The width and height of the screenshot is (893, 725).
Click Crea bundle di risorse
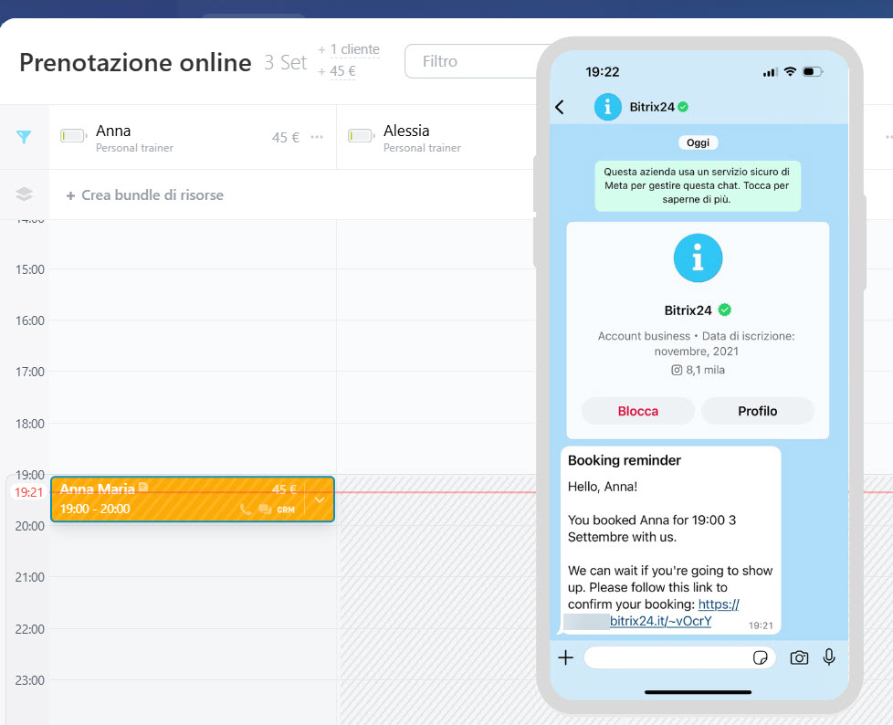pos(144,194)
